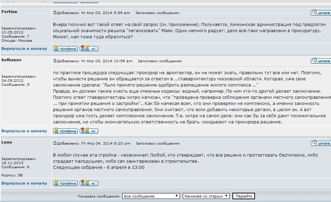Image resolution: width=331 pixels, height=202 pixels.
Task: Click 'Корпус: 5Б' in Leon's info
Action: (x=12, y=175)
